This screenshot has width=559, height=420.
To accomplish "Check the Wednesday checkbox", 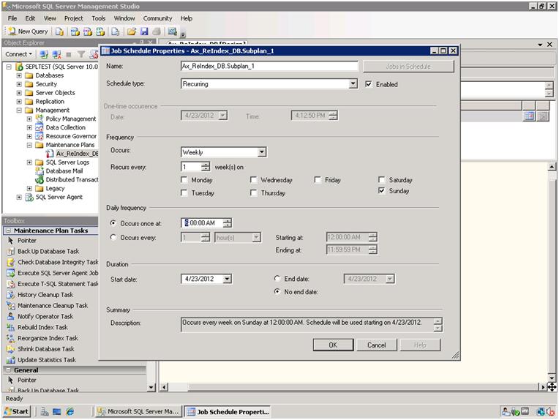I will (253, 180).
